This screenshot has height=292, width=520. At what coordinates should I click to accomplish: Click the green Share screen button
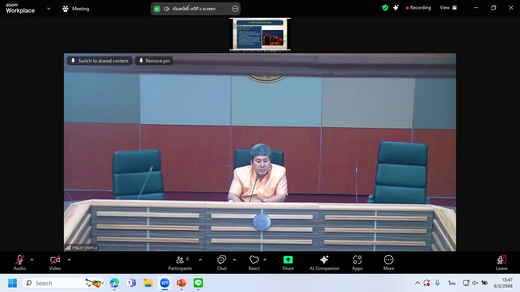coord(288,263)
